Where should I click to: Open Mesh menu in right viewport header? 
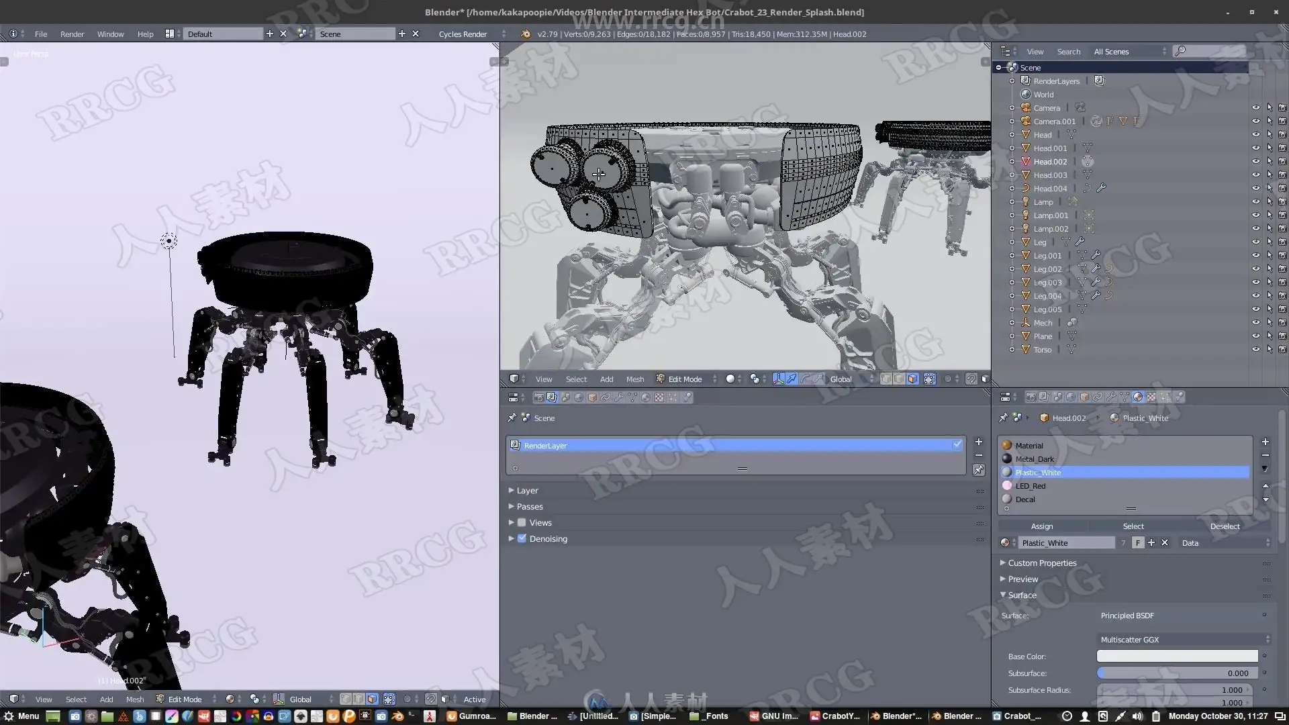point(635,379)
